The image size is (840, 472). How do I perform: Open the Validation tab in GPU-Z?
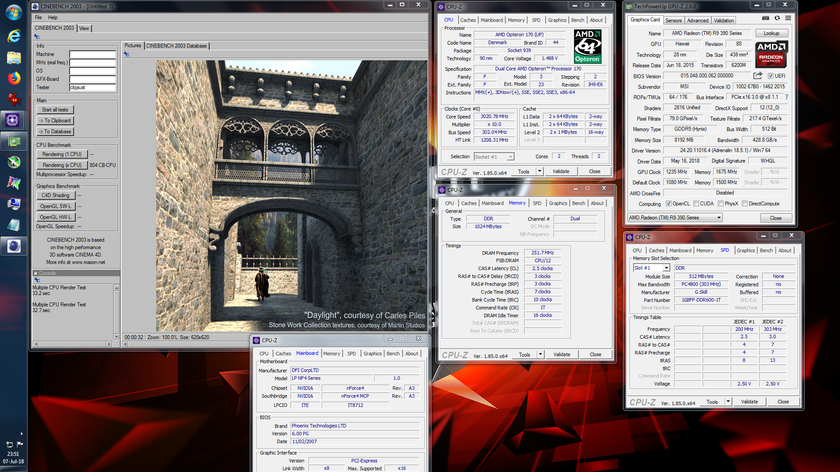tap(724, 20)
